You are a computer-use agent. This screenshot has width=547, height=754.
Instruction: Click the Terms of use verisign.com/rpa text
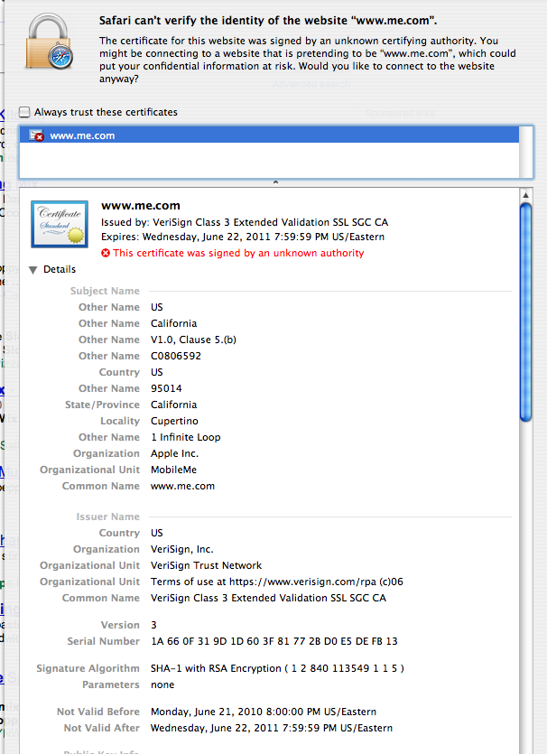click(x=277, y=582)
